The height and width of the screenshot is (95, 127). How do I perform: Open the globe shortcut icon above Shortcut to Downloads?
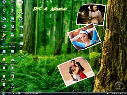point(4,52)
